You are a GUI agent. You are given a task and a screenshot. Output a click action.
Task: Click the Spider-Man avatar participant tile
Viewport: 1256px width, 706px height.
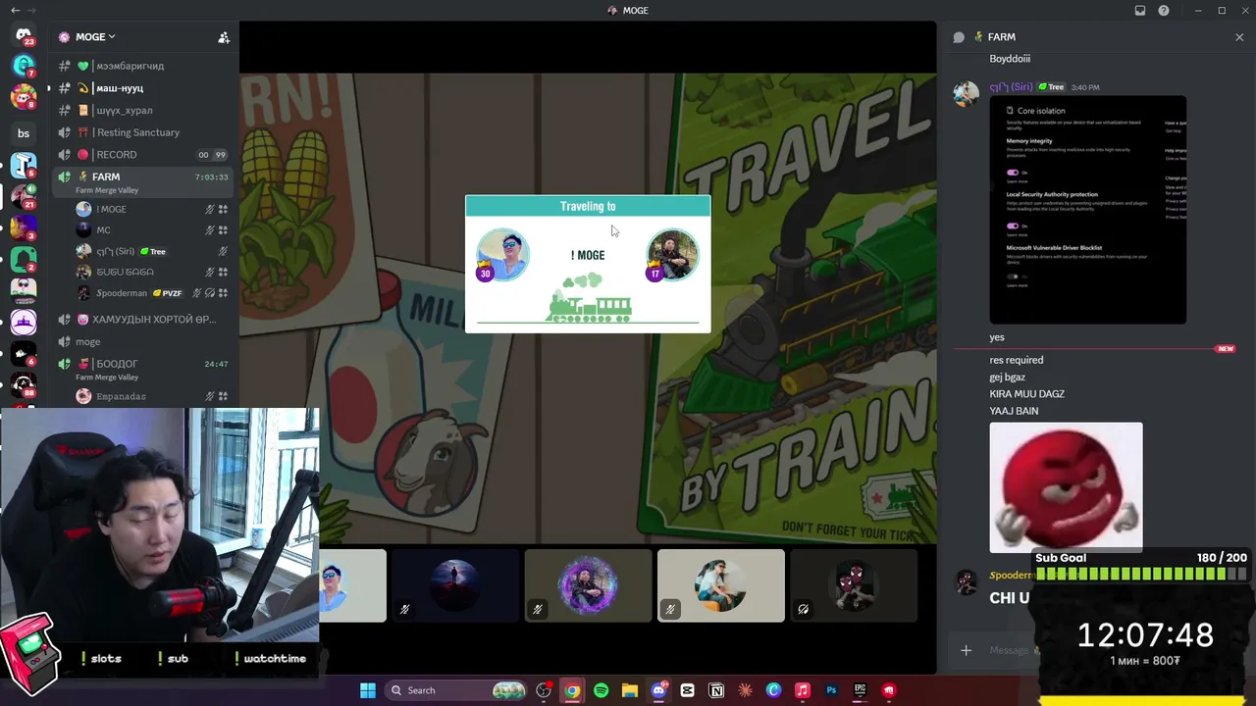854,585
